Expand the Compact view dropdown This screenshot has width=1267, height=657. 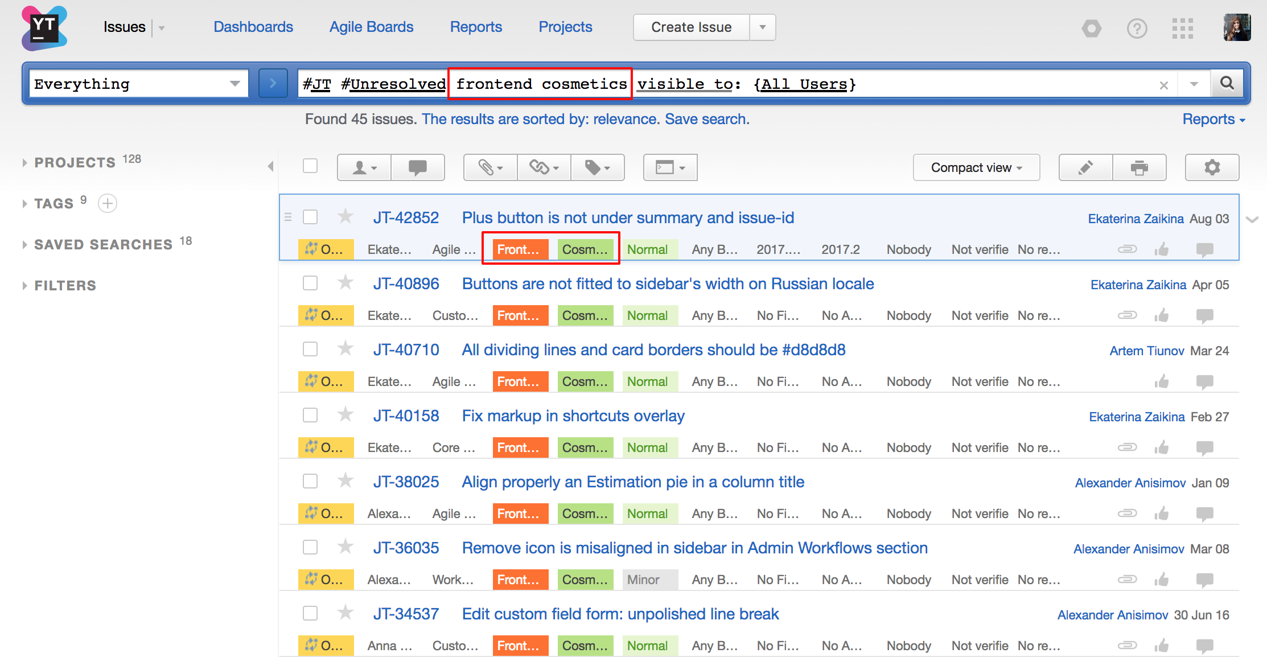pos(976,167)
